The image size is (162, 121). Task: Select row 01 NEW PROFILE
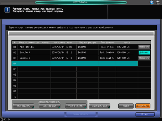pos(75,47)
